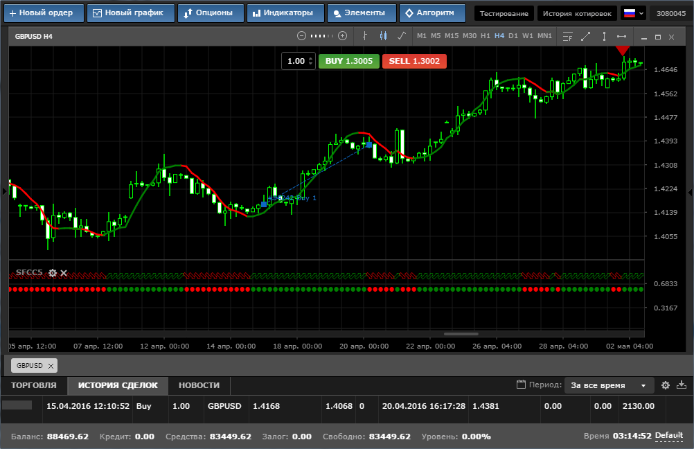Switch chart to candlestick display
694x449 pixels.
383,36
